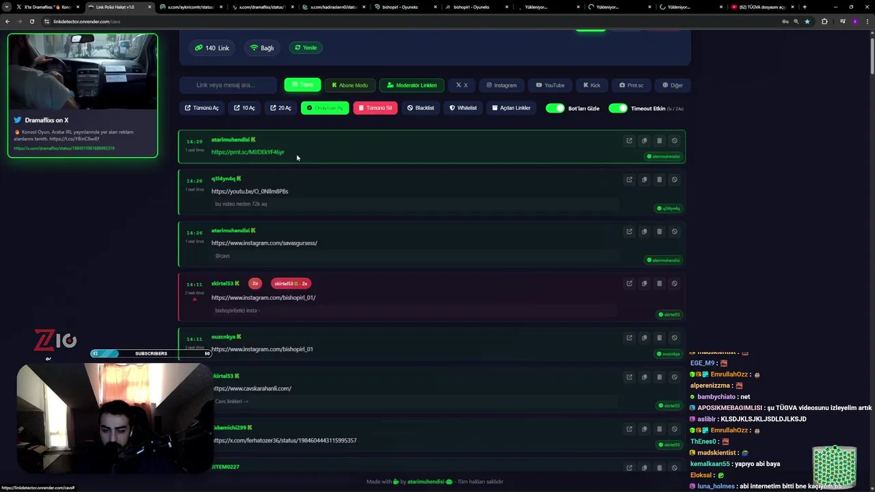
Task: Copy the ouzcnkya bishopirl_01 link
Action: (x=644, y=338)
